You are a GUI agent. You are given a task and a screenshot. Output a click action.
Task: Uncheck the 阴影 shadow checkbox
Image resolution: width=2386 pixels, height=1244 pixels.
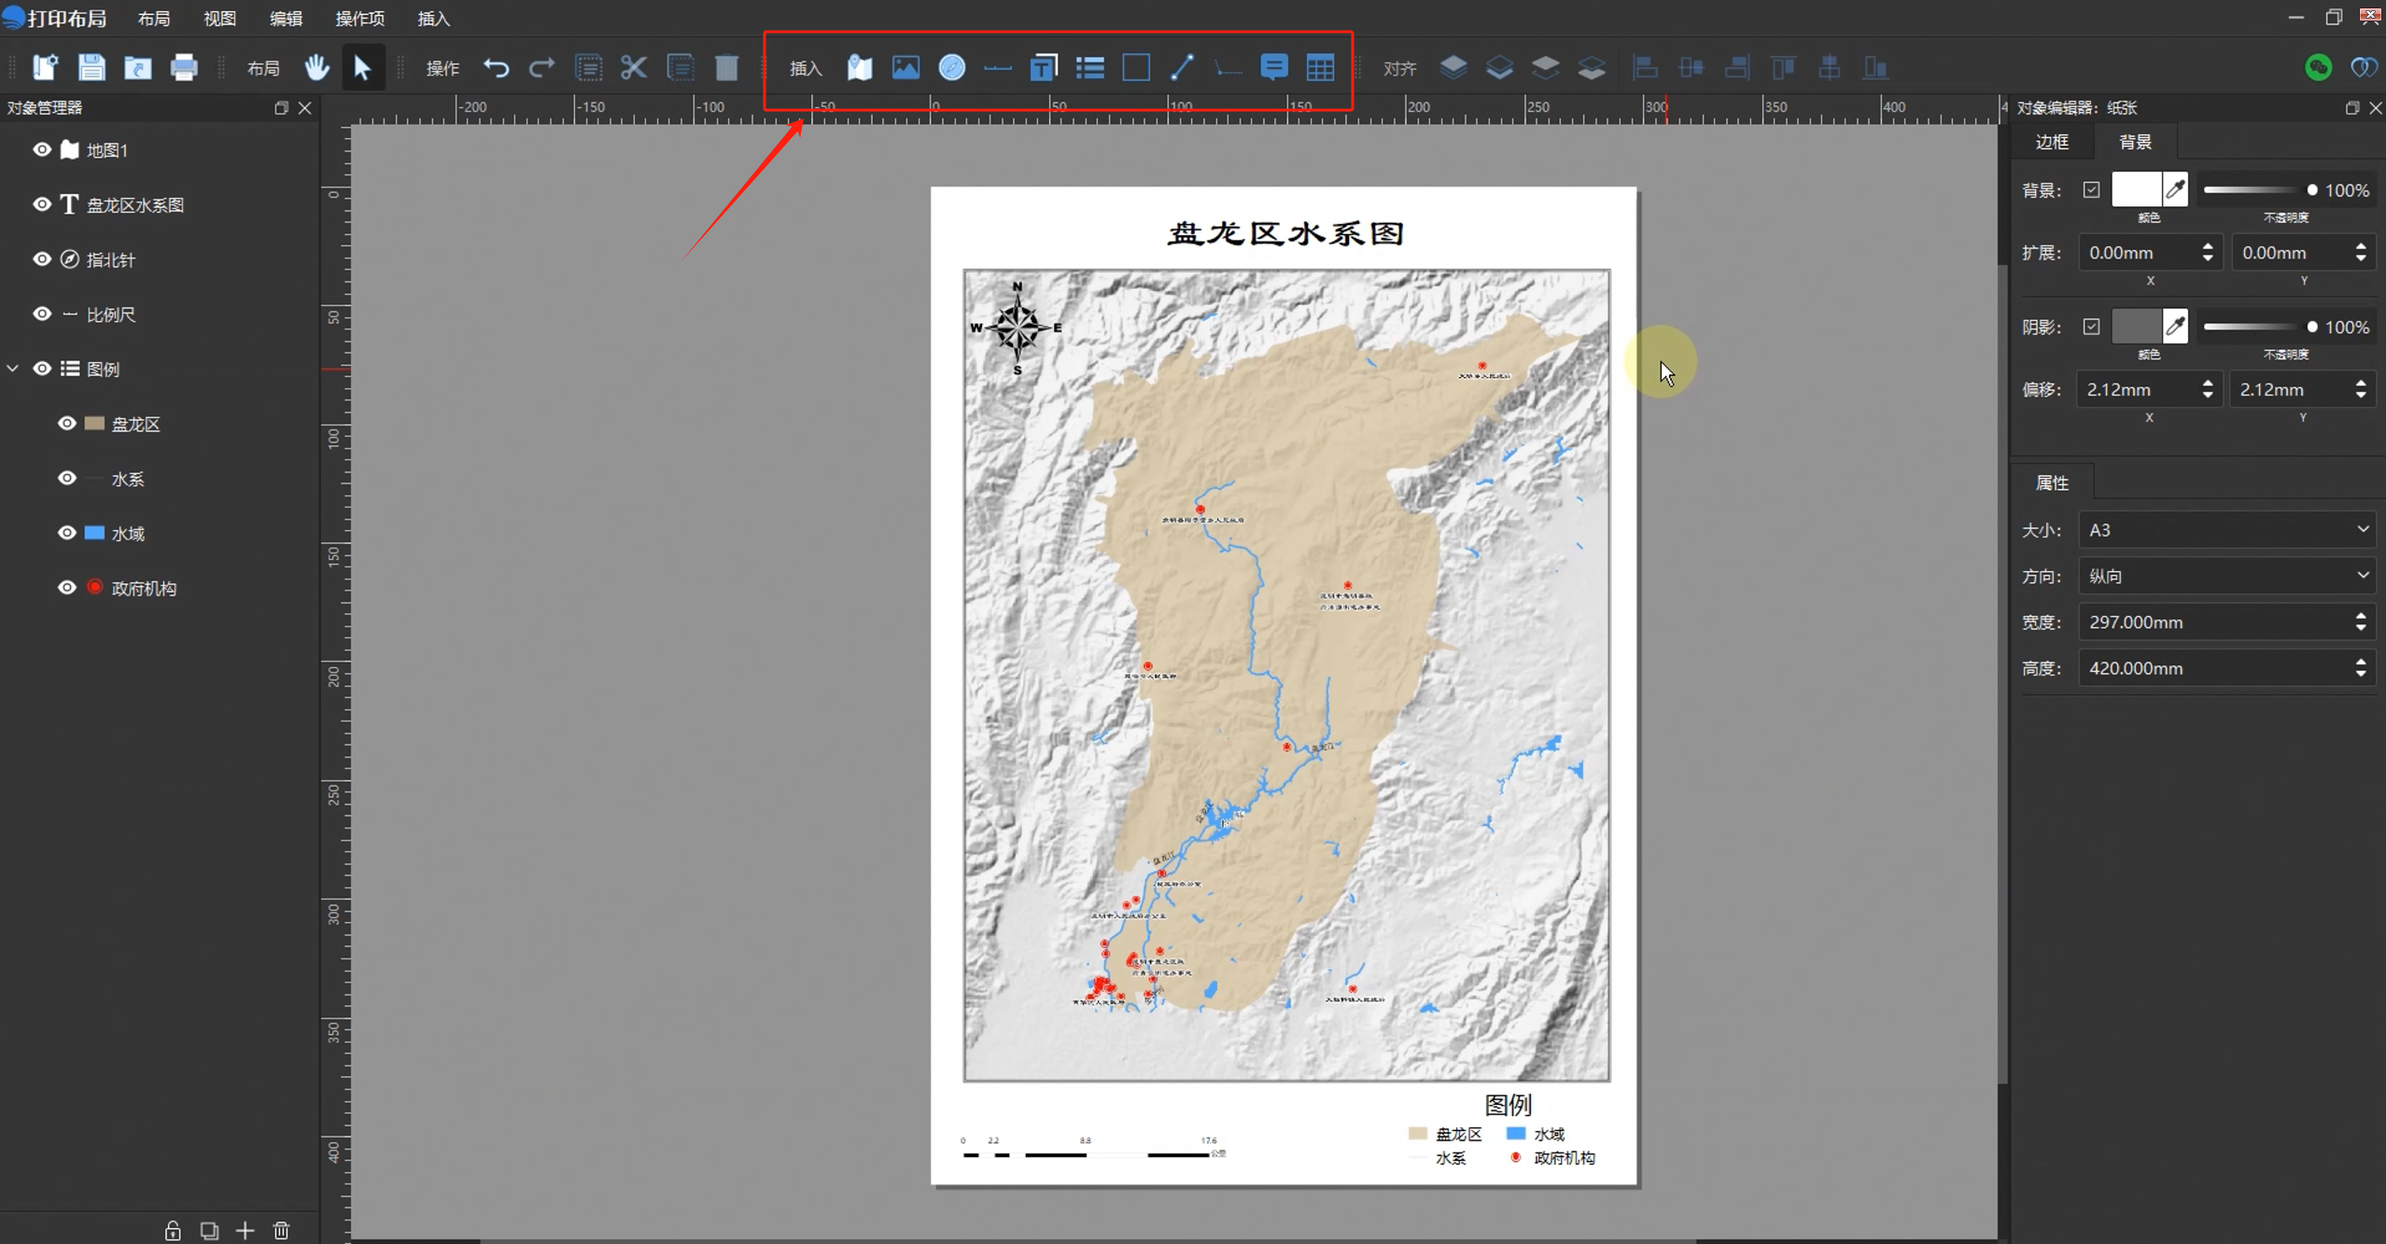(2091, 327)
